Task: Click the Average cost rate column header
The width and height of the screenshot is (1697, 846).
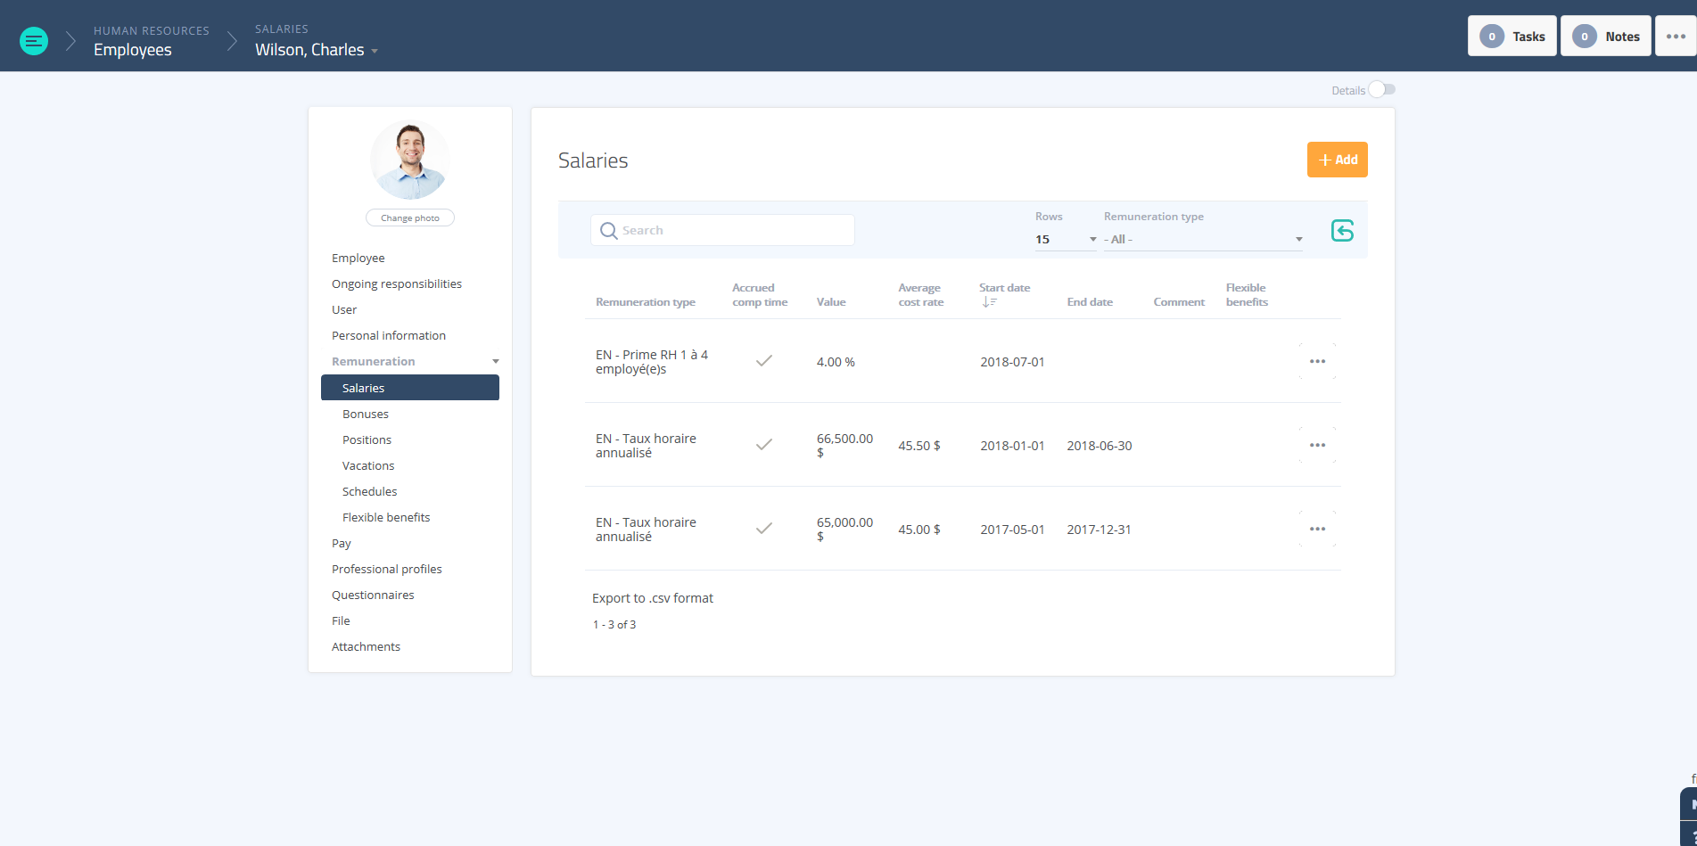Action: [x=921, y=295]
